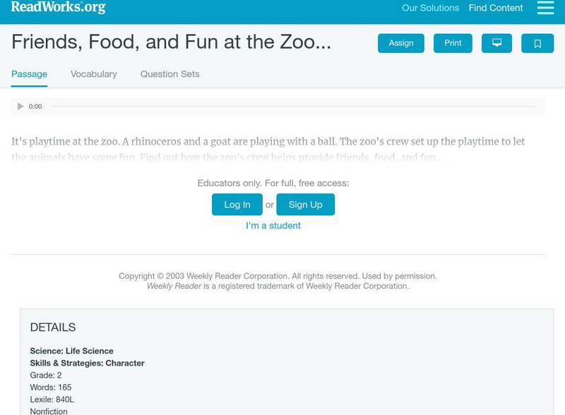This screenshot has width=565, height=415.
Task: Click the ReadWorks.org logo
Action: click(58, 8)
